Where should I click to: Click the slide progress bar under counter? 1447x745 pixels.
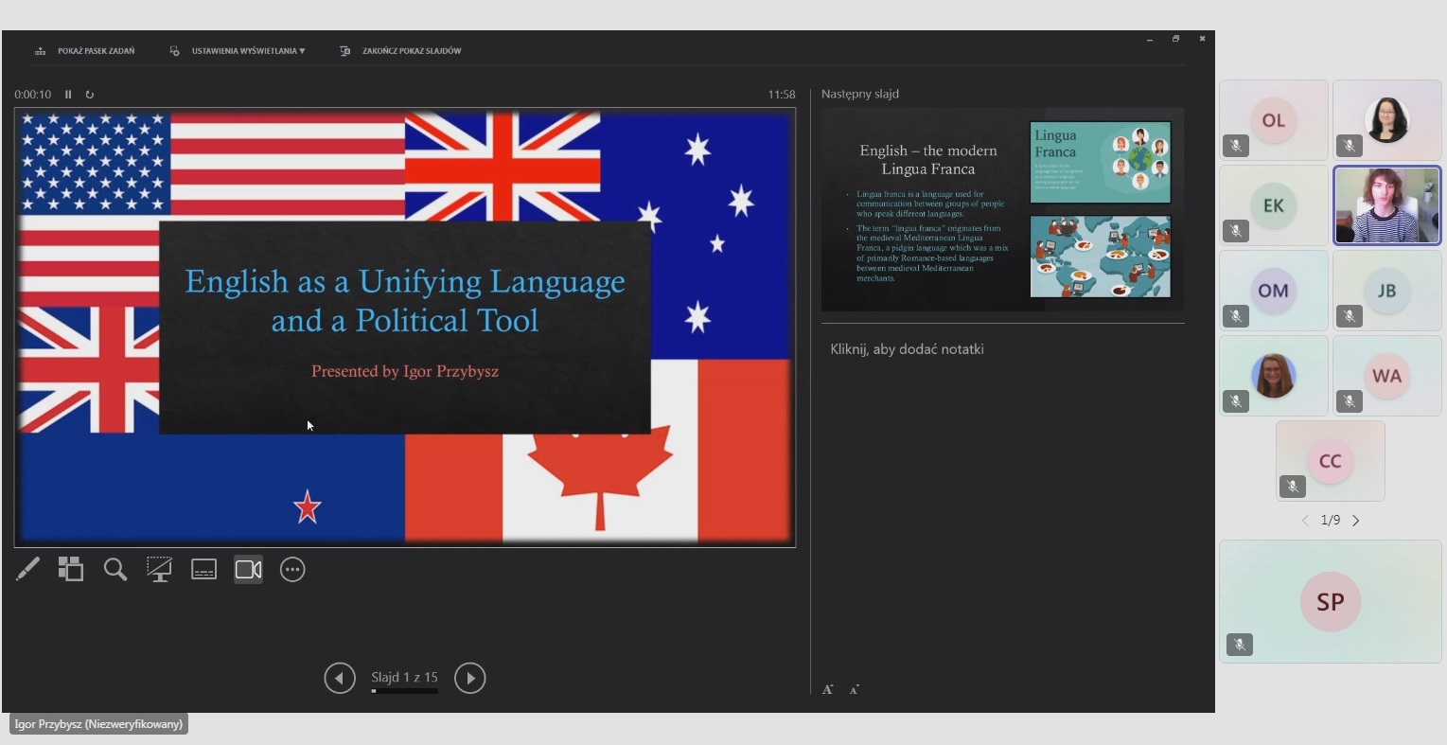pos(404,691)
